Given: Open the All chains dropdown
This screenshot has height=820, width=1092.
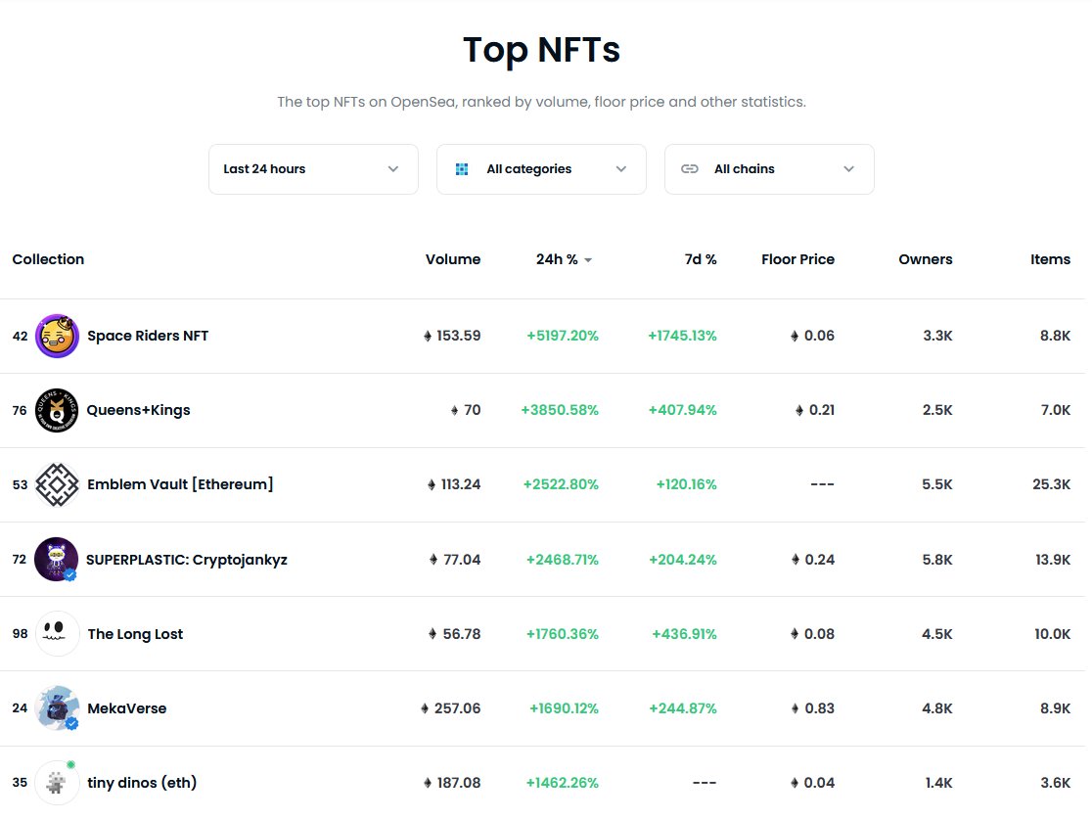Looking at the screenshot, I should tap(769, 169).
